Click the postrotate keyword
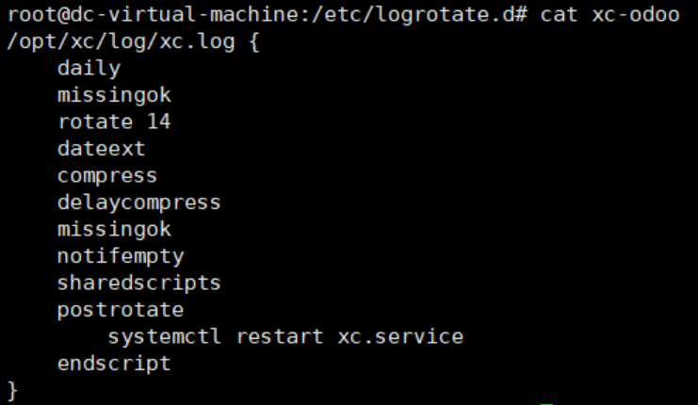698x405 pixels. (120, 309)
